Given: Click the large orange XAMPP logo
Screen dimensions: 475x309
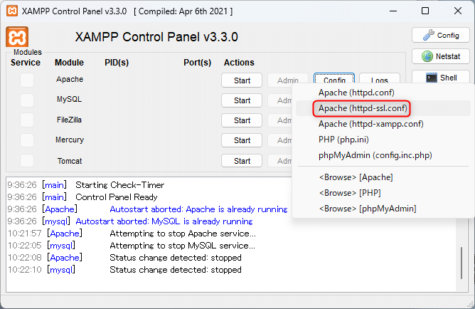Looking at the screenshot, I should coord(17,37).
